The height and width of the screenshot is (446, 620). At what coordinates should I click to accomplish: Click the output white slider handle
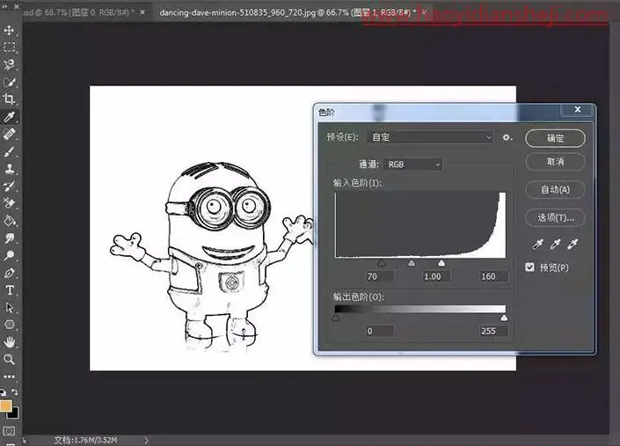click(504, 318)
